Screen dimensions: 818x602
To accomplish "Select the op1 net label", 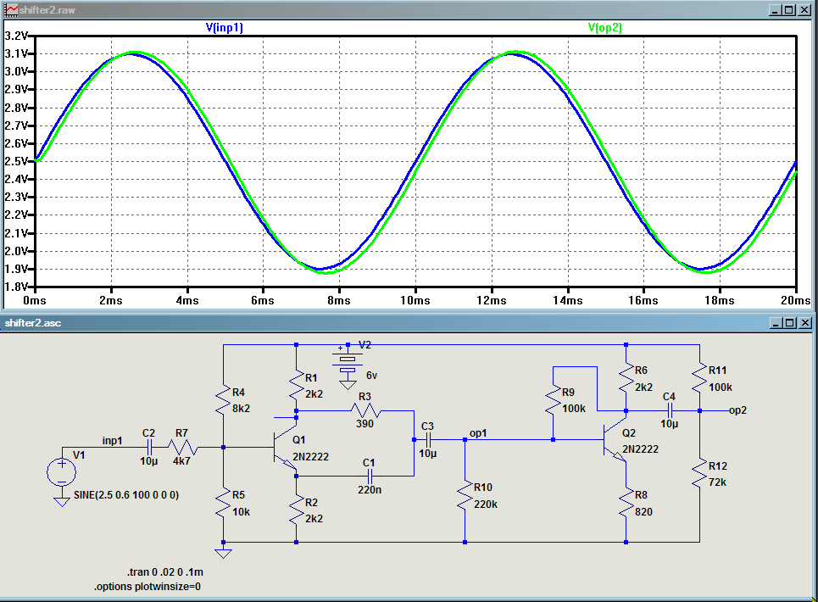I will [x=478, y=433].
